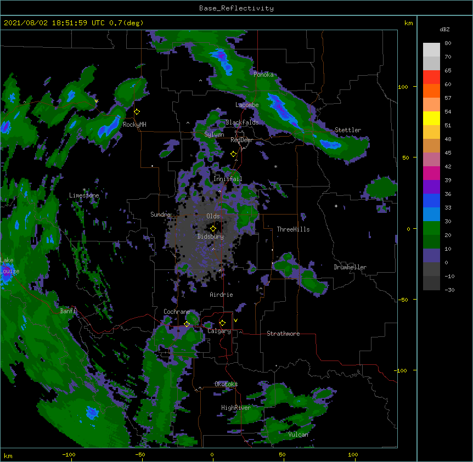Select the yellow radar-site diamond between Olds and Didsbury

213,229
